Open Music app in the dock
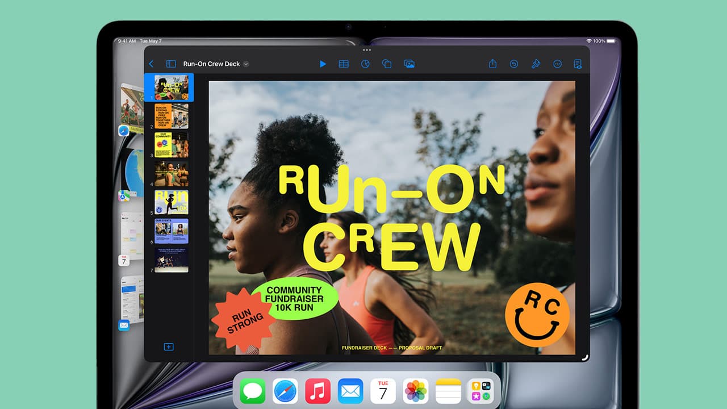 [318, 391]
